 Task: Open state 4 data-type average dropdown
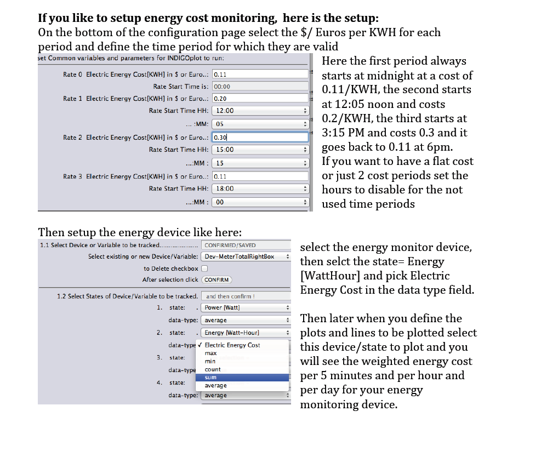[246, 396]
